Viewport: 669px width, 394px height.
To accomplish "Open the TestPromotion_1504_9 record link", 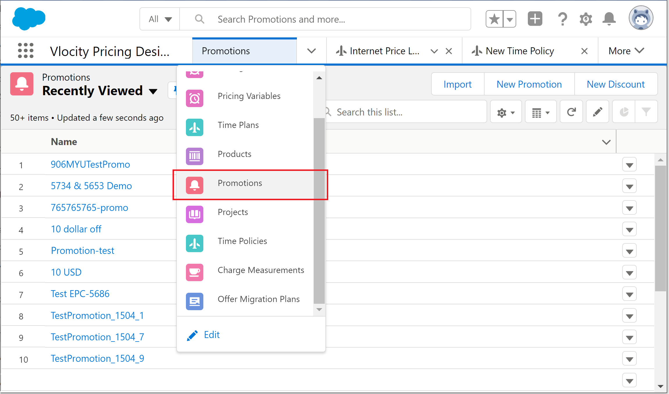I will pyautogui.click(x=97, y=358).
